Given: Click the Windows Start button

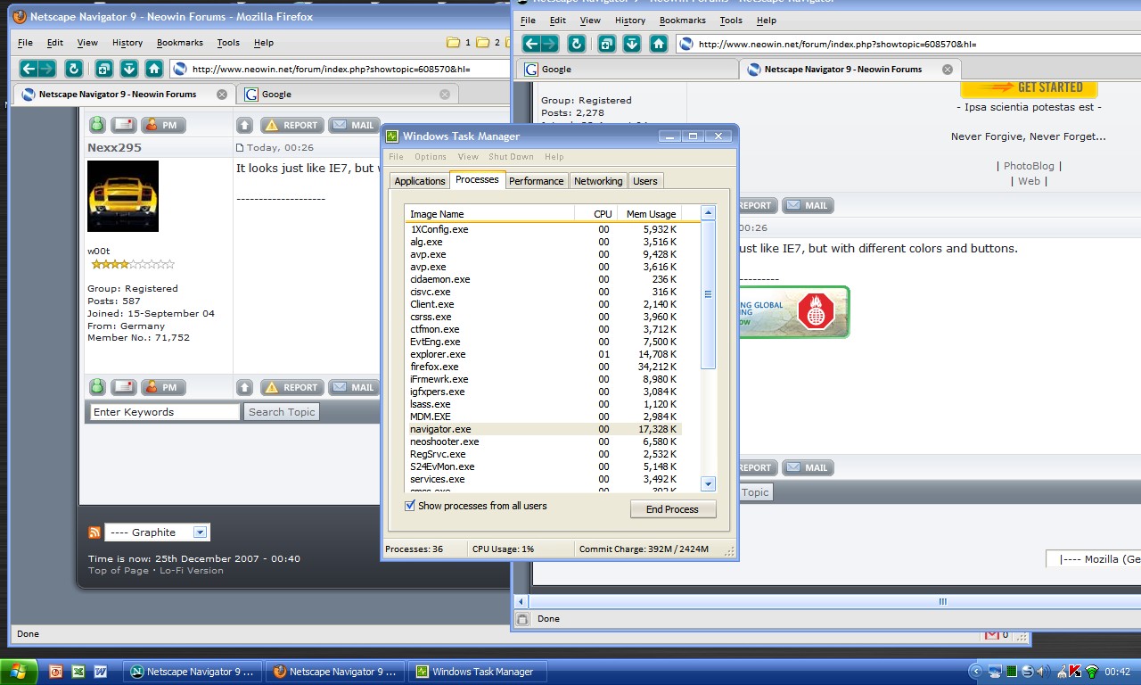Looking at the screenshot, I should pyautogui.click(x=20, y=672).
